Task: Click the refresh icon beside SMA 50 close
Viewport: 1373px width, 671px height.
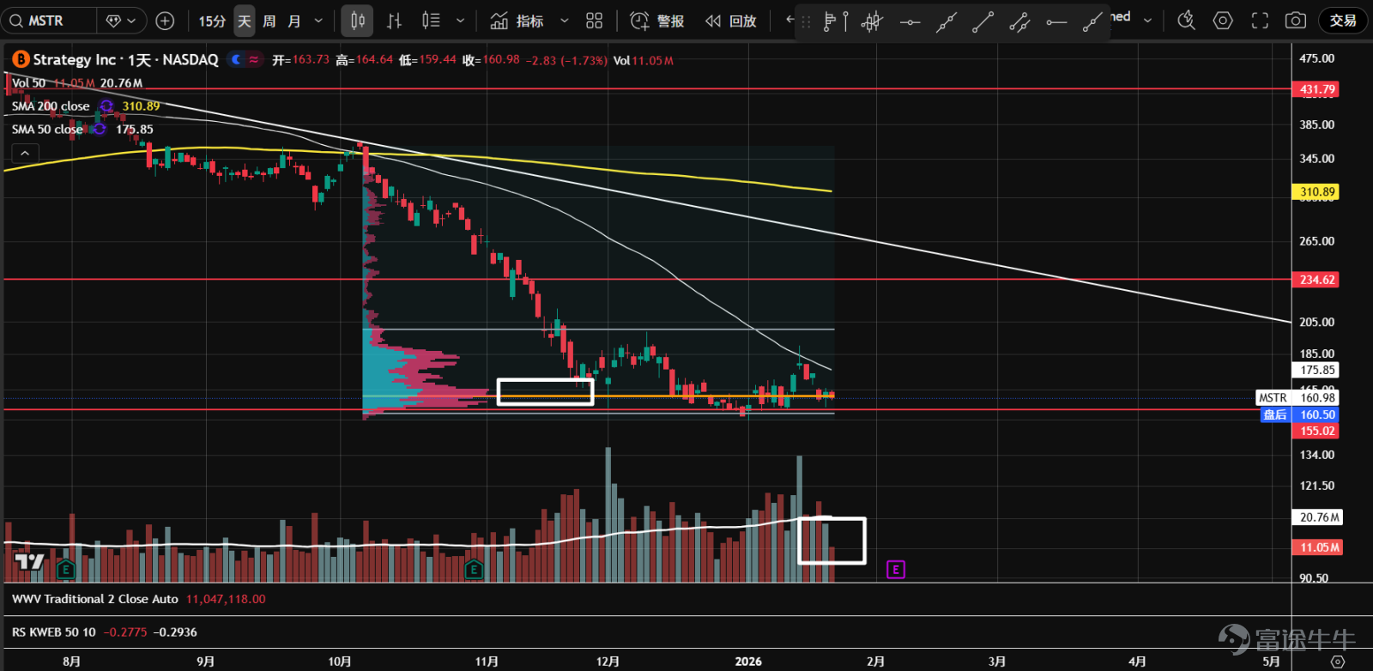Action: tap(100, 130)
